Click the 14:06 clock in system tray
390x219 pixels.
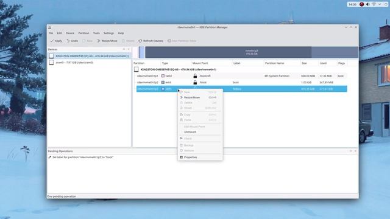(352, 4)
